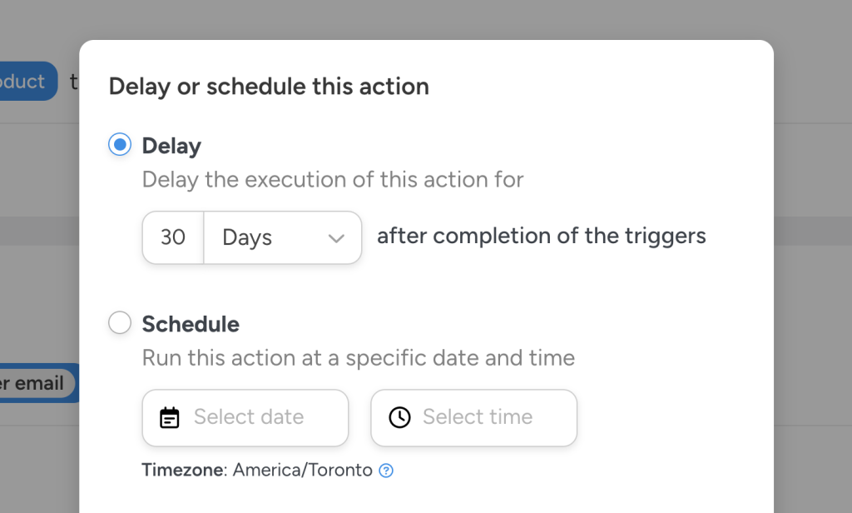Click the Select date placeholder text
The height and width of the screenshot is (513, 852).
pyautogui.click(x=249, y=417)
